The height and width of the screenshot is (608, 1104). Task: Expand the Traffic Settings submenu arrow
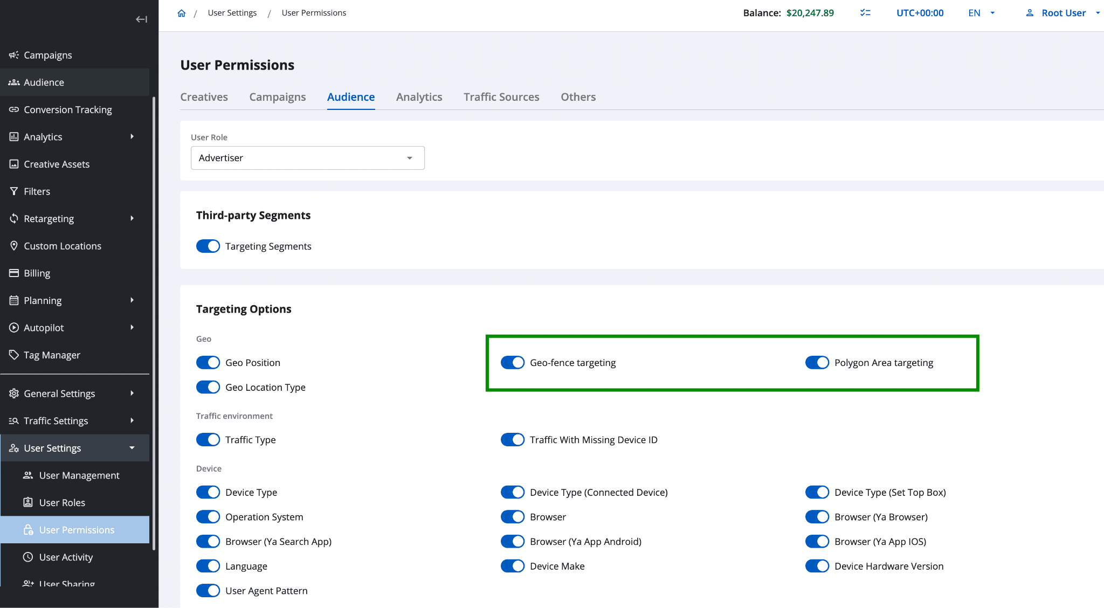(132, 420)
